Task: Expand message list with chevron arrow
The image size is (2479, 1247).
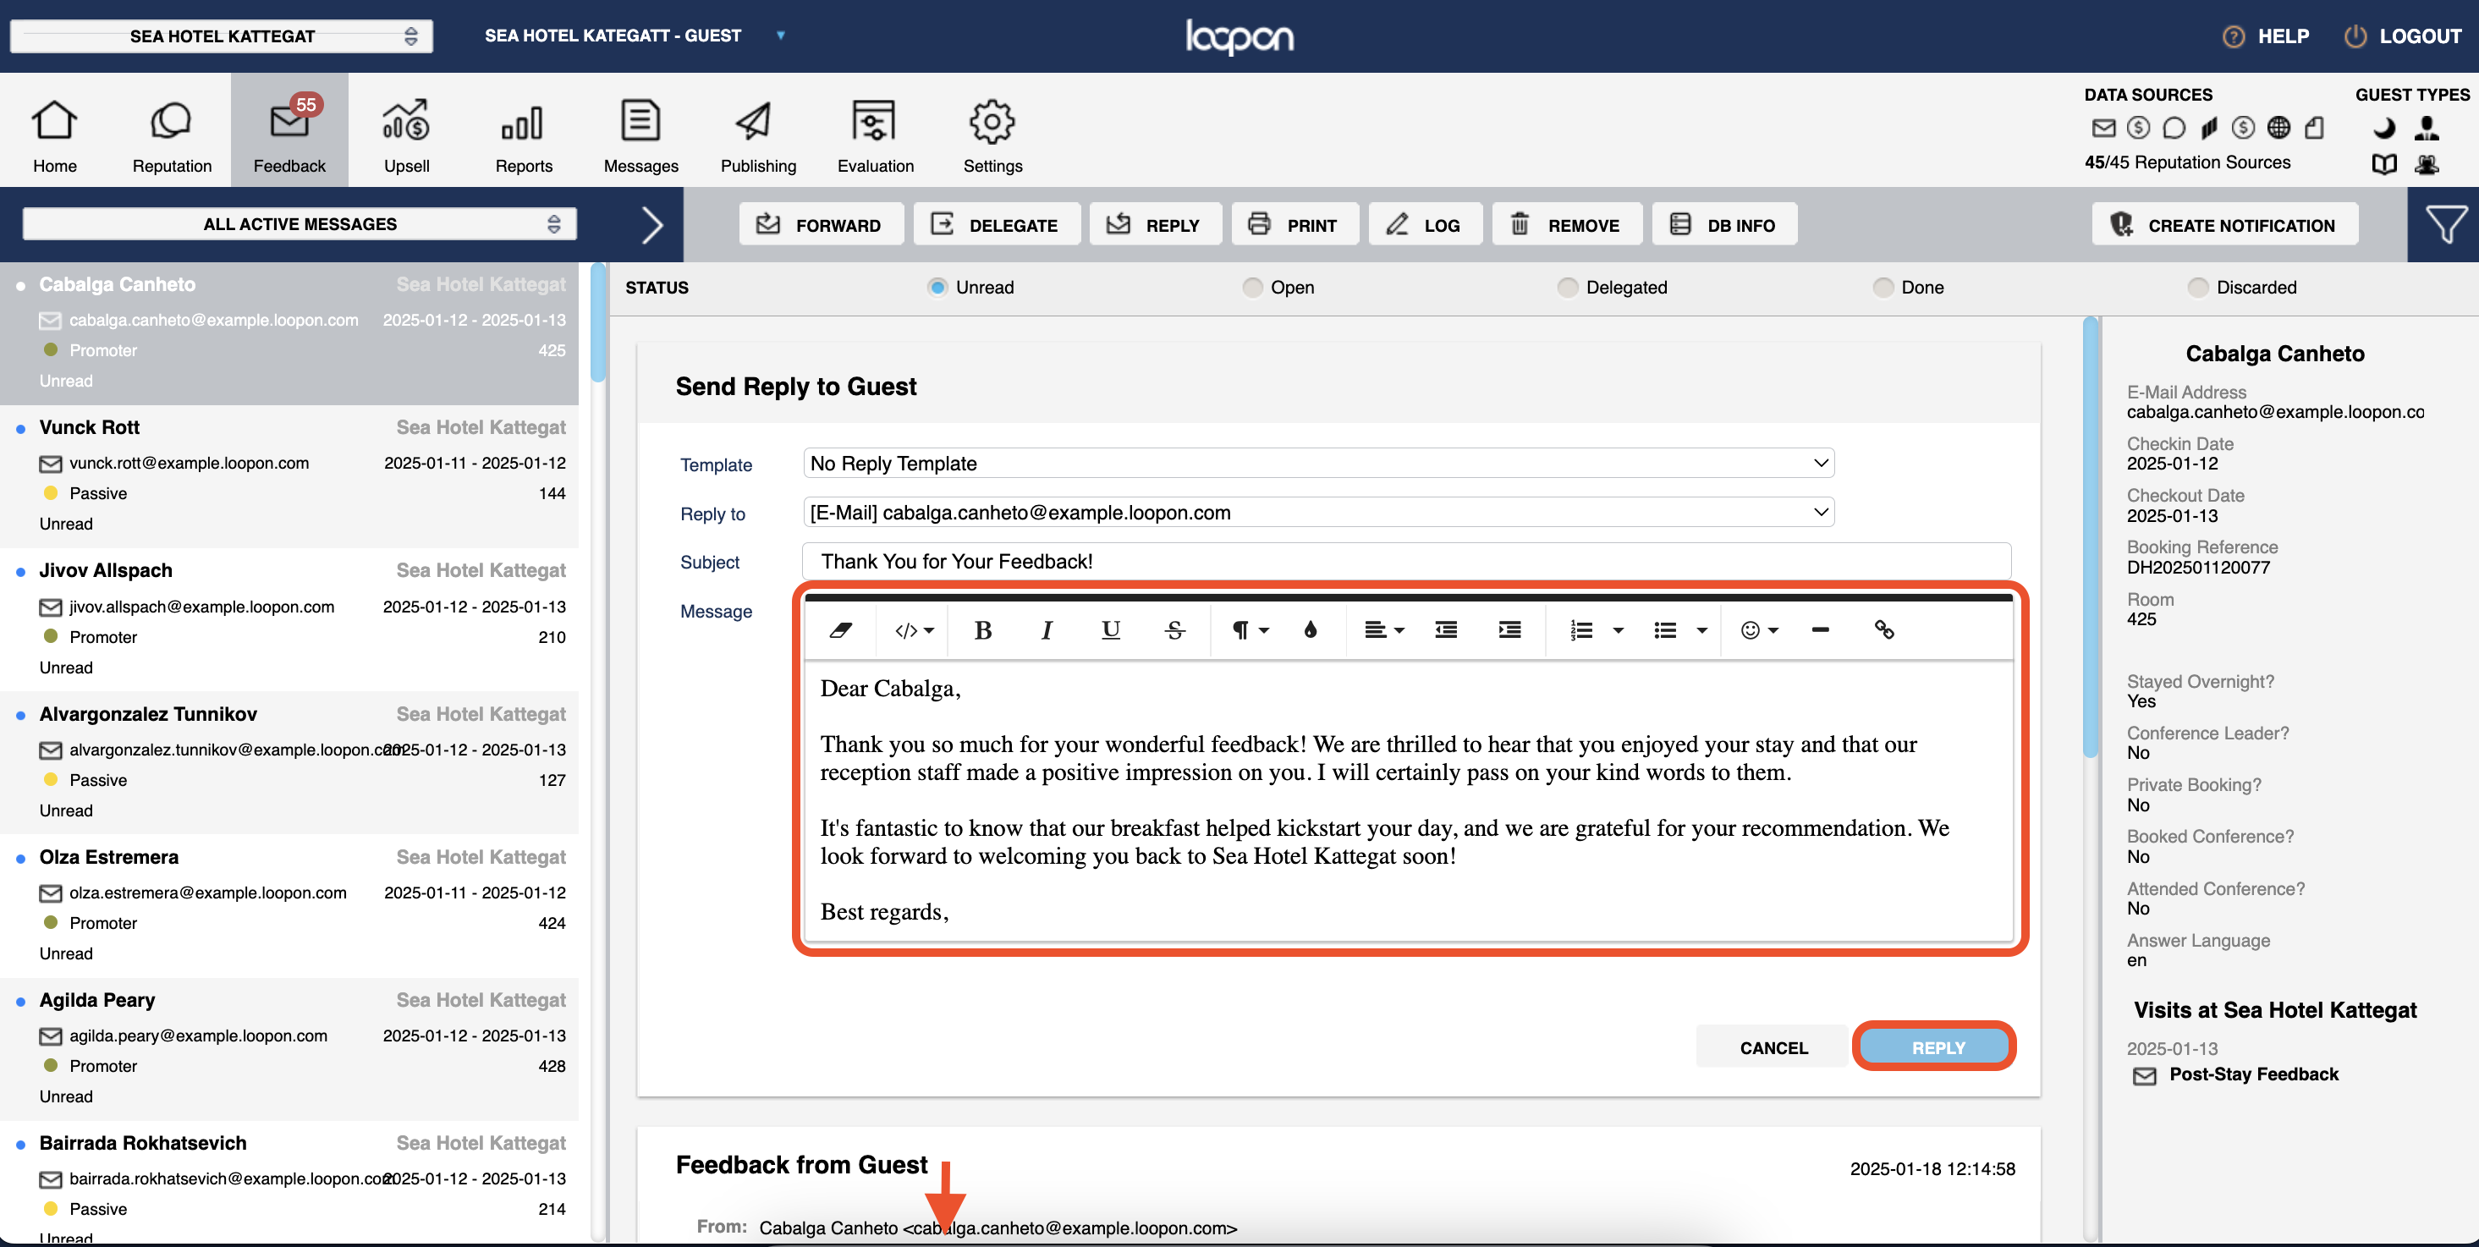Action: click(x=652, y=225)
